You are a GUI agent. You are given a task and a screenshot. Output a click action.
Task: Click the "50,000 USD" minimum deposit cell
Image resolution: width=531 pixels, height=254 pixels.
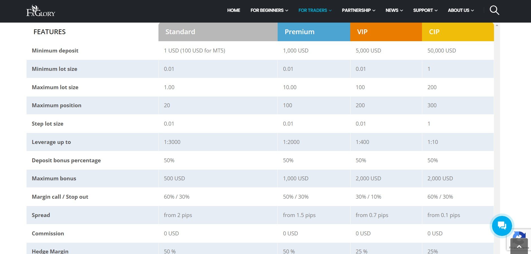(x=441, y=51)
